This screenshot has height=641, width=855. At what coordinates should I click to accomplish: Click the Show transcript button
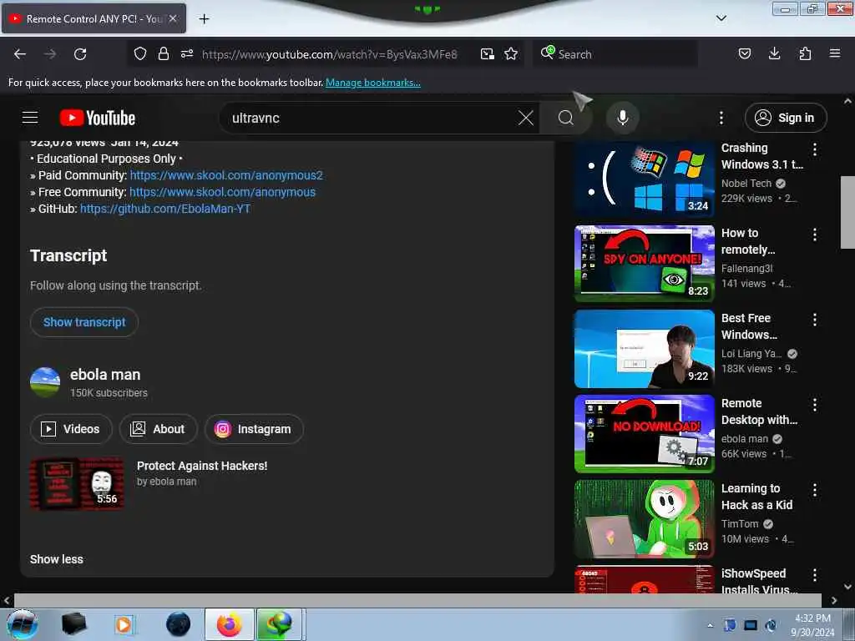(x=84, y=322)
